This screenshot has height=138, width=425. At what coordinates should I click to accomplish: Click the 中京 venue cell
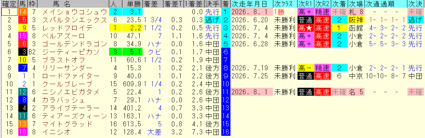click(x=356, y=76)
